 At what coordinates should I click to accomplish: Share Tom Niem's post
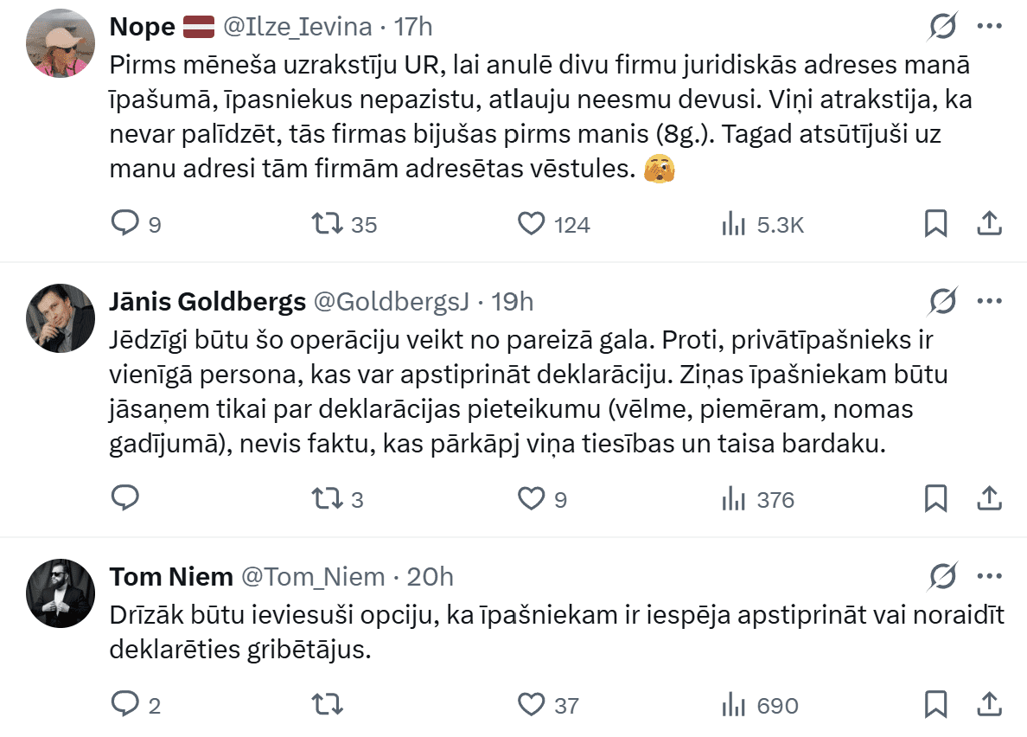[989, 703]
